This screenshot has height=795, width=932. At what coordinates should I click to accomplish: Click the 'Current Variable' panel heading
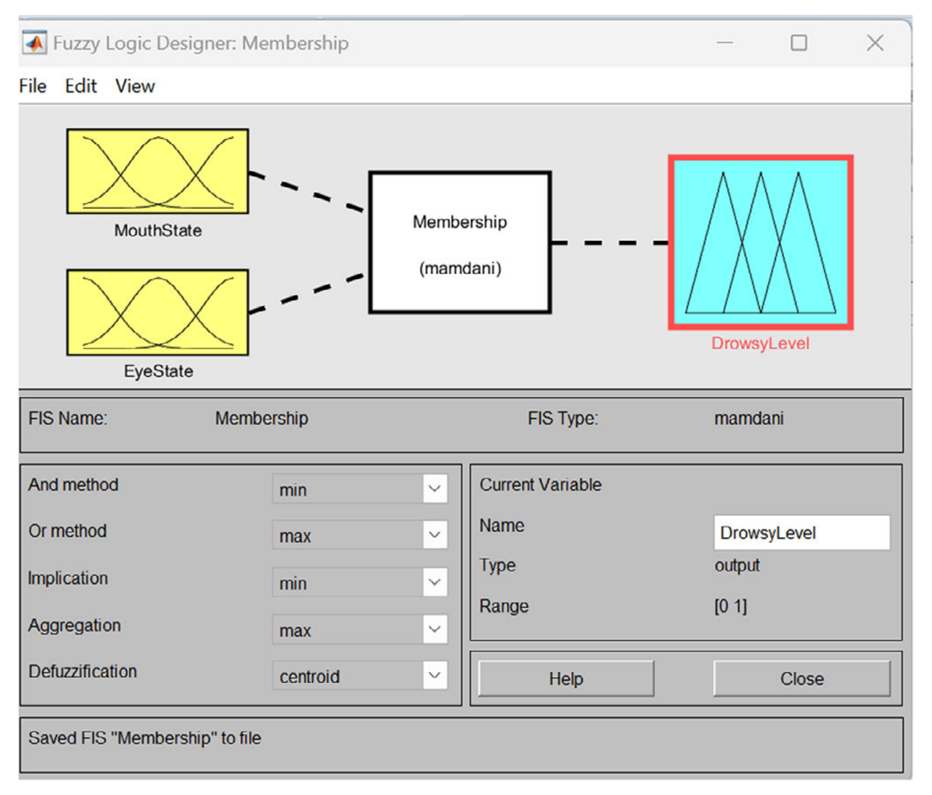pyautogui.click(x=540, y=485)
